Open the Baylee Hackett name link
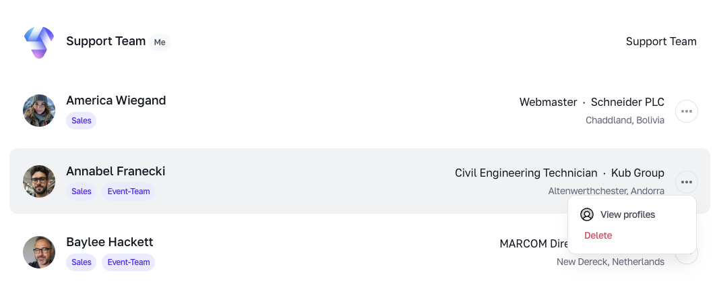Screen dimensions: 717x292 pyautogui.click(x=110, y=241)
